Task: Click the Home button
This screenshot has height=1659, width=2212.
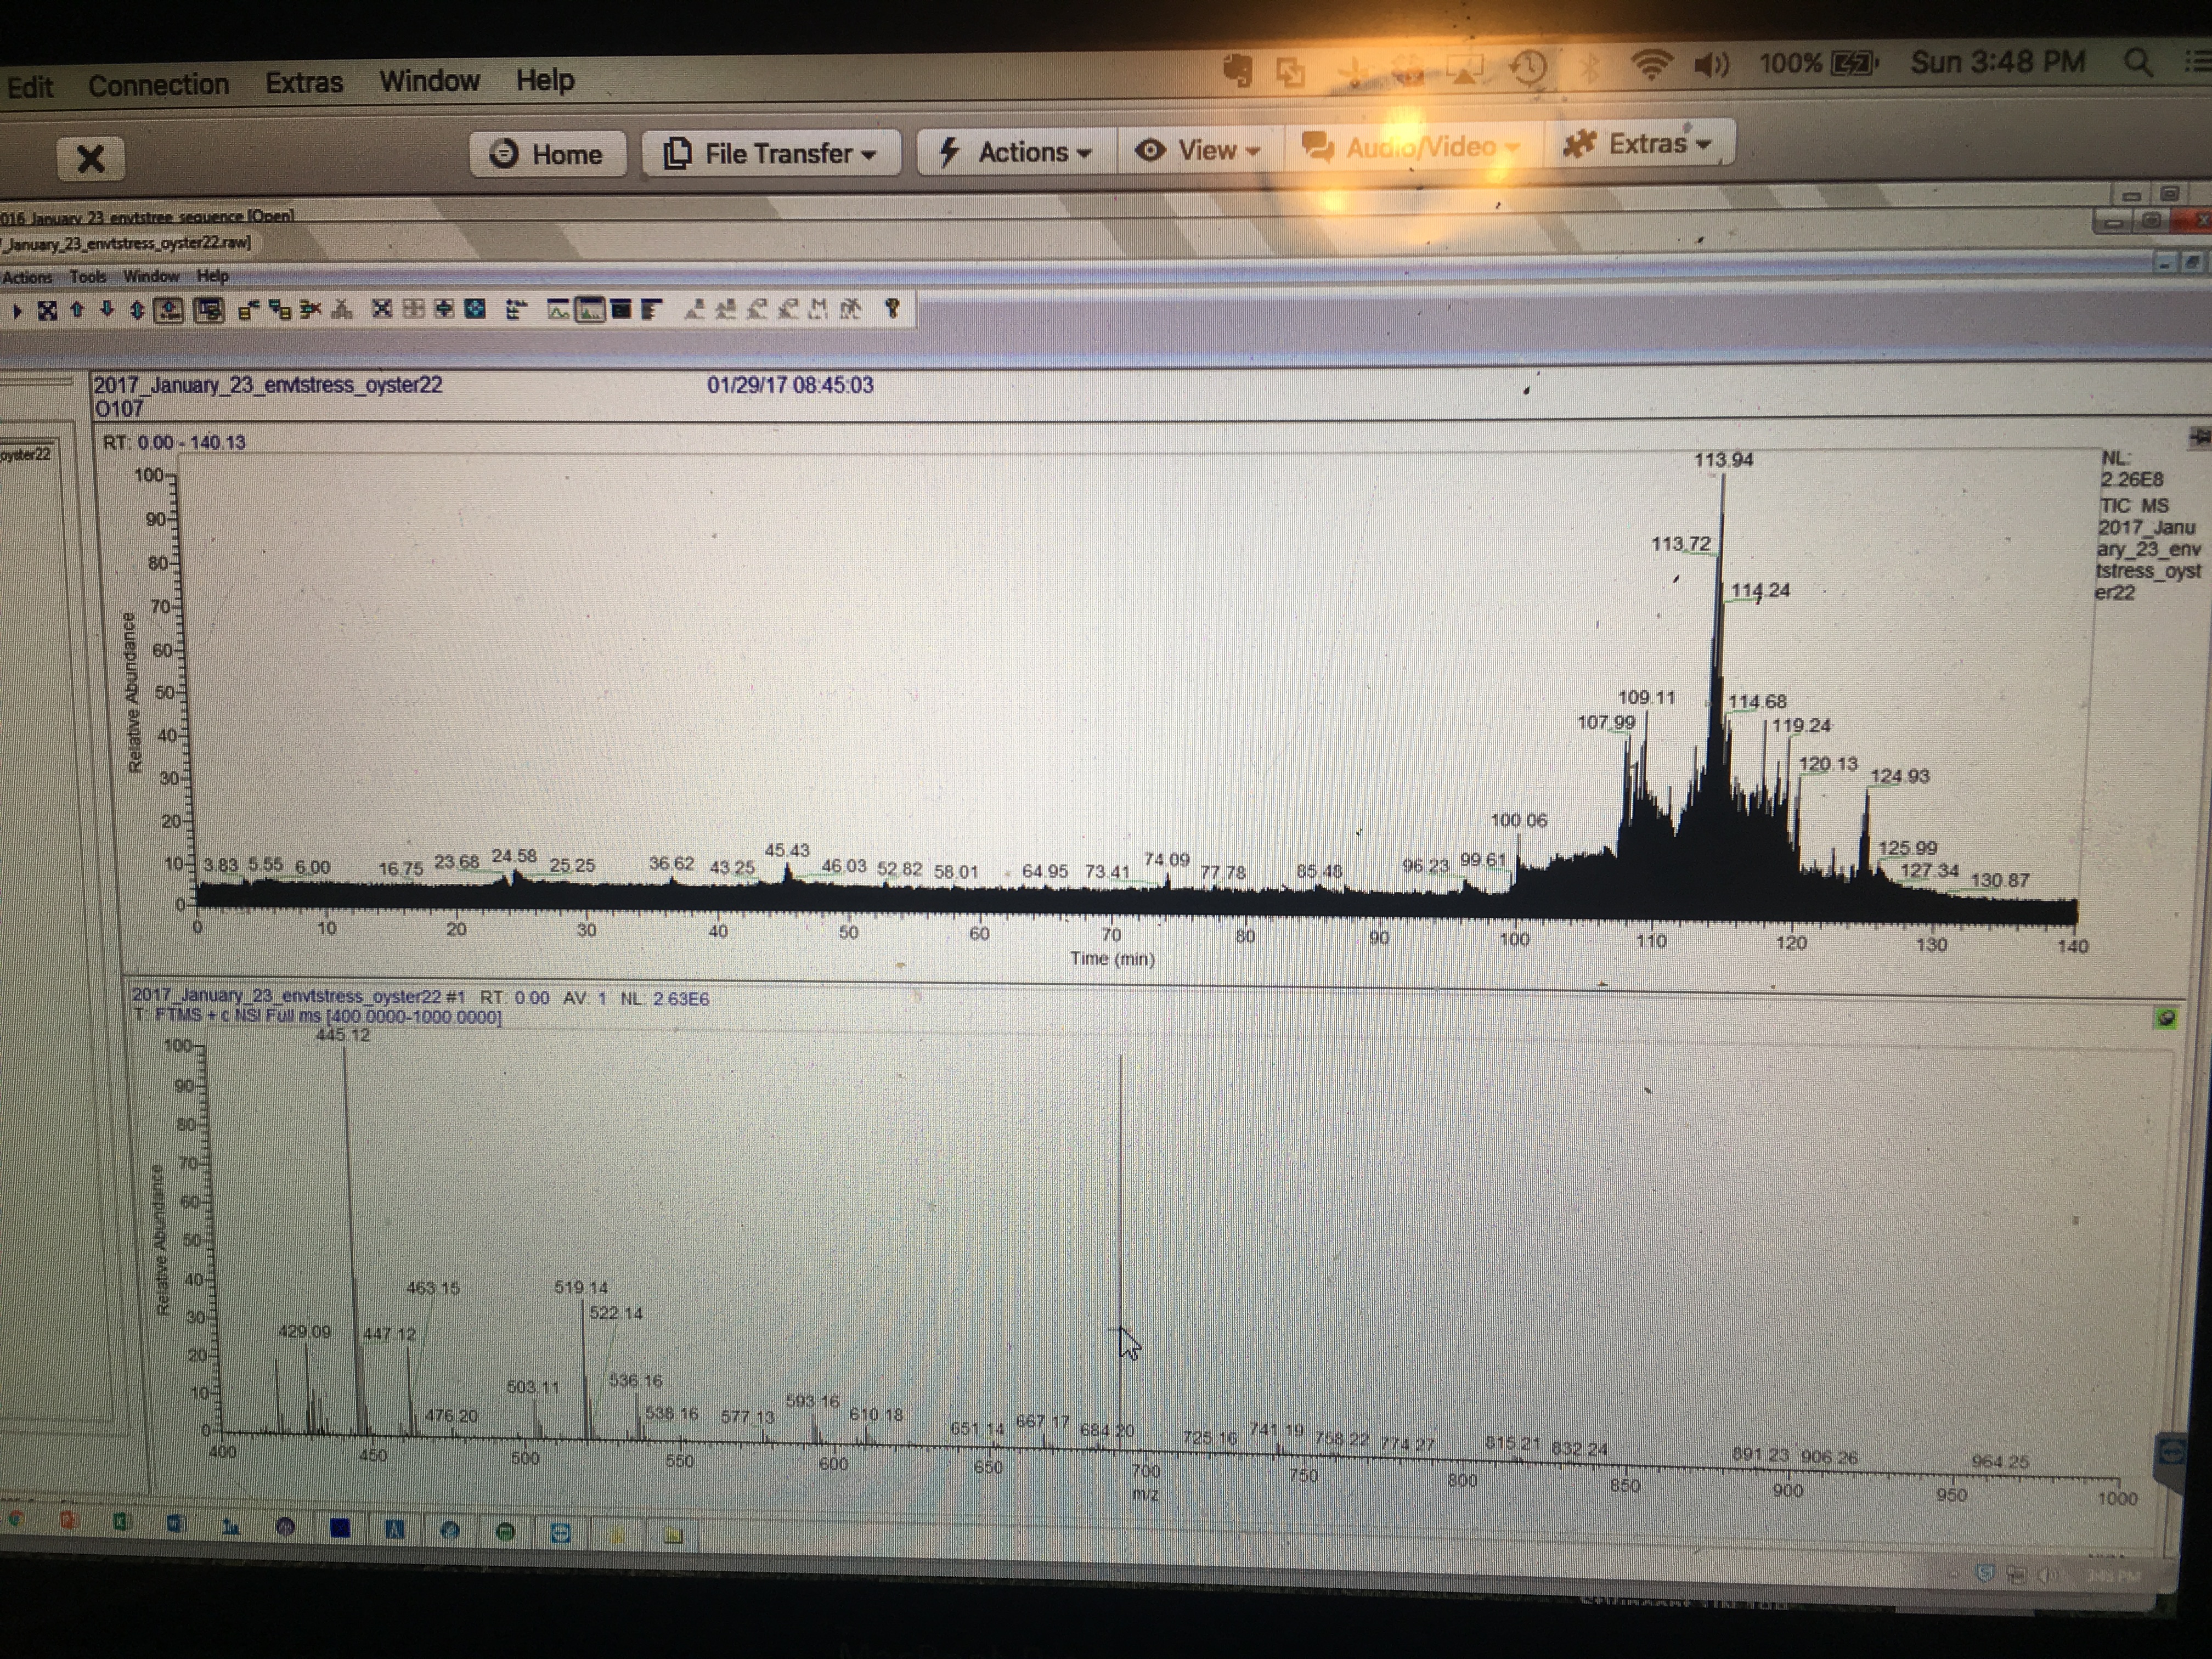Action: point(548,154)
